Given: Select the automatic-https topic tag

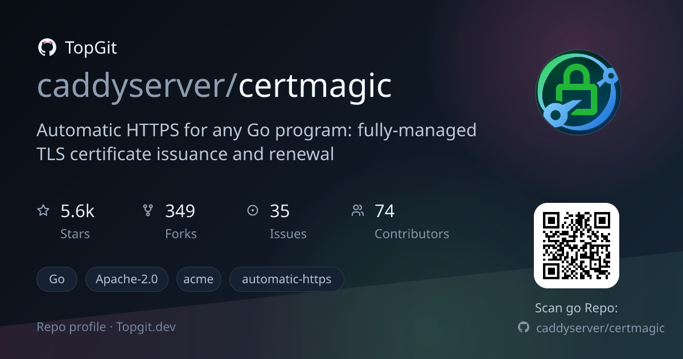Looking at the screenshot, I should point(287,279).
